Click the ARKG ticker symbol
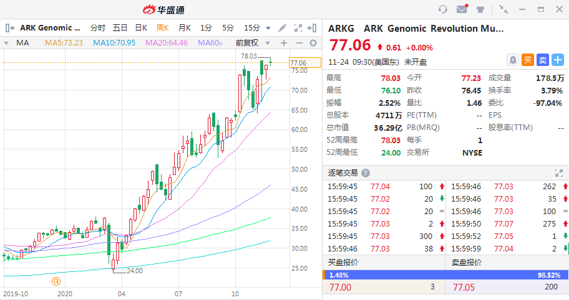This screenshot has width=569, height=300. (341, 29)
